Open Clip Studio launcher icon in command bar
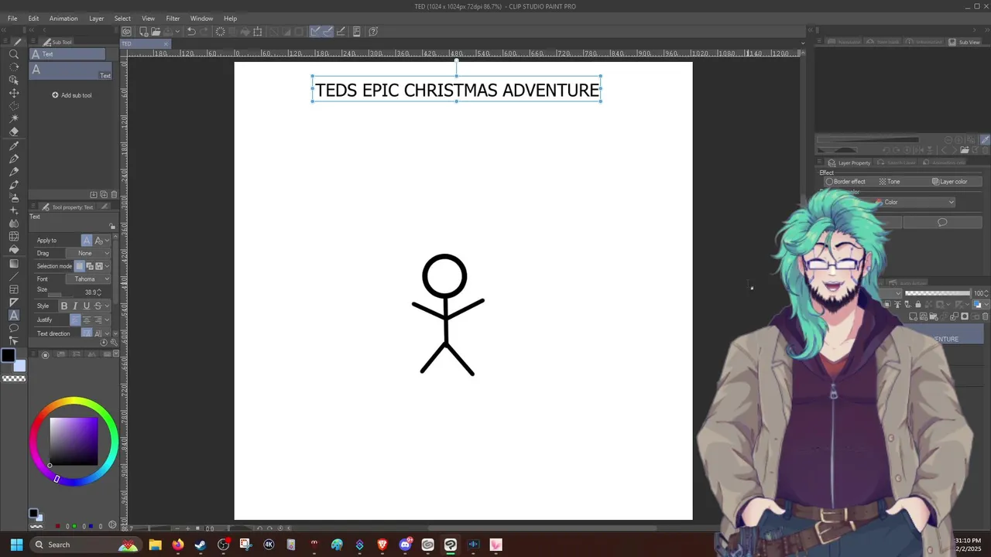 coord(126,32)
